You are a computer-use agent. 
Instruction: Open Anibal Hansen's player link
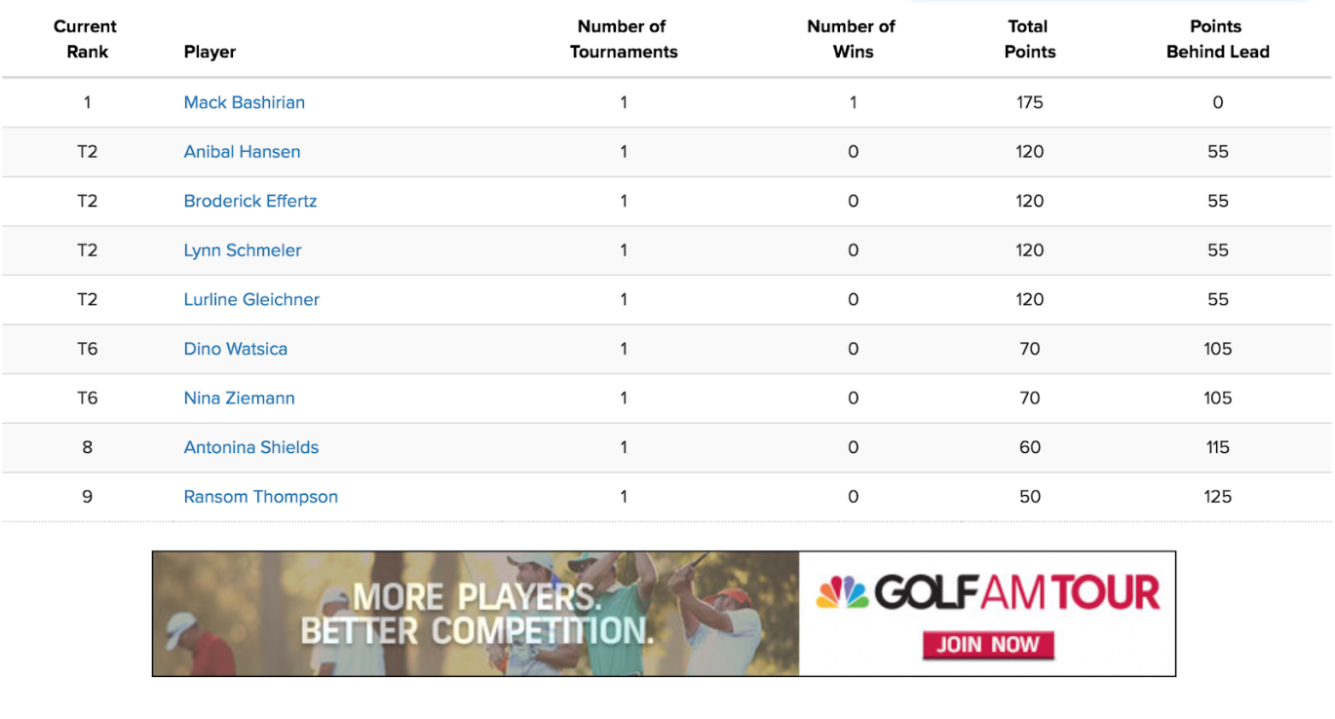pos(242,152)
